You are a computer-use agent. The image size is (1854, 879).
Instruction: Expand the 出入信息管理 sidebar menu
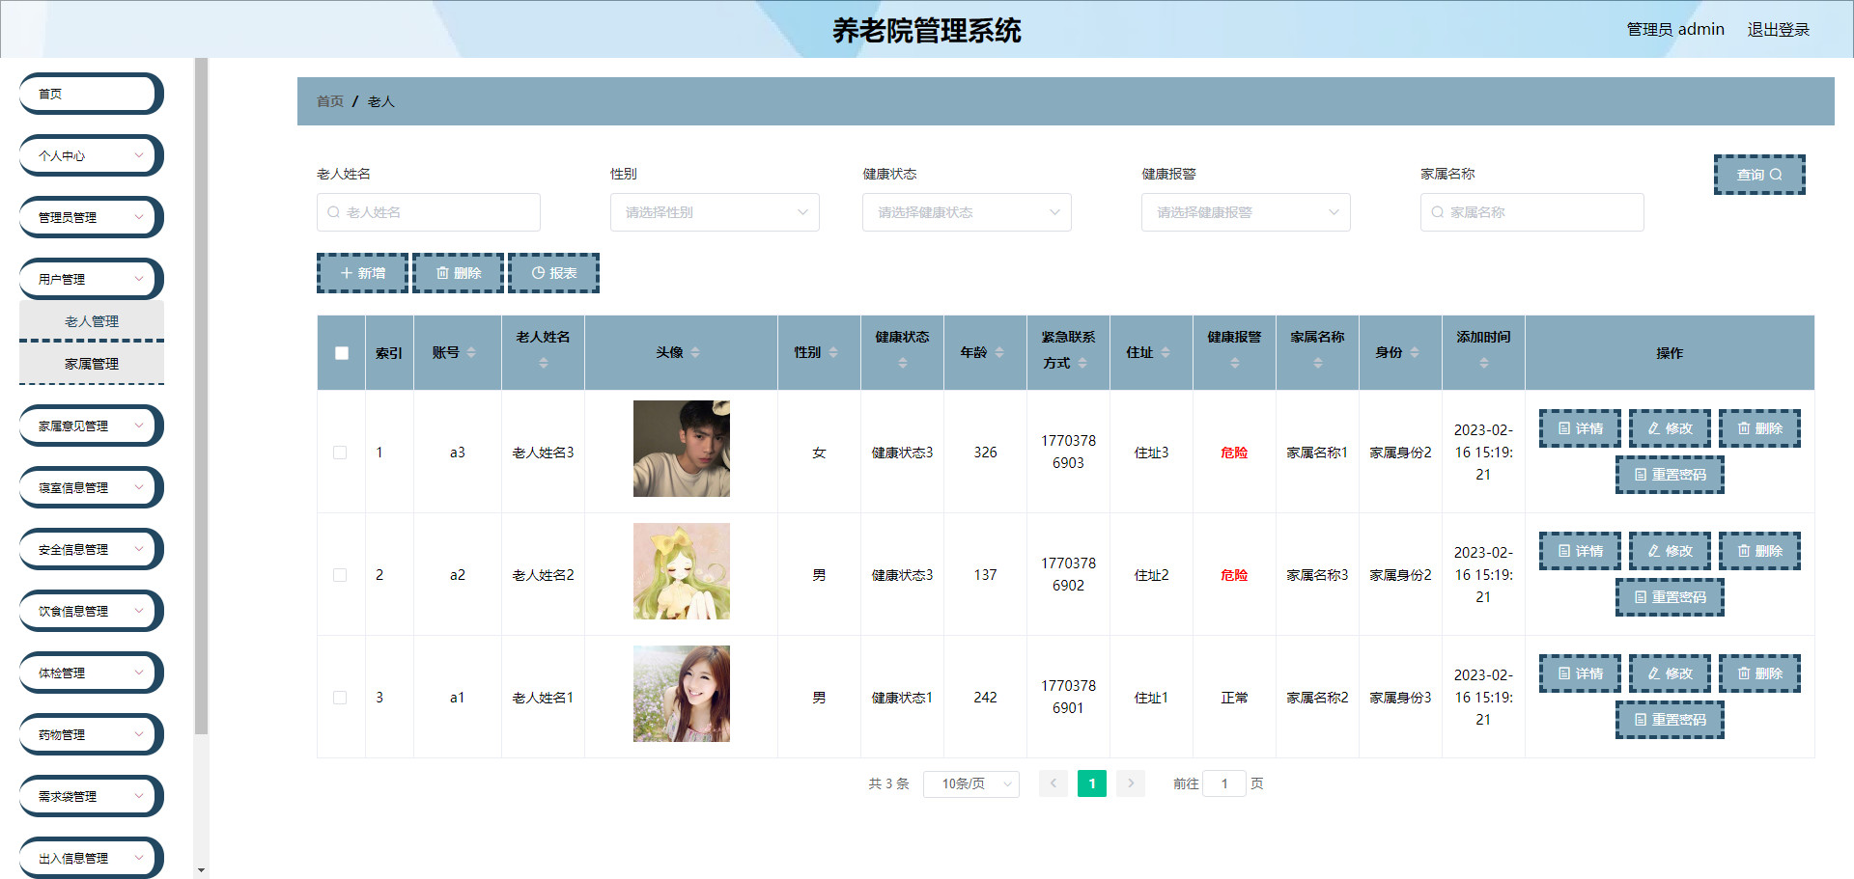[91, 858]
